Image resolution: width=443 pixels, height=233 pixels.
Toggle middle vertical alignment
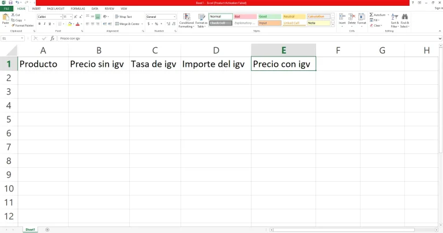click(92, 17)
